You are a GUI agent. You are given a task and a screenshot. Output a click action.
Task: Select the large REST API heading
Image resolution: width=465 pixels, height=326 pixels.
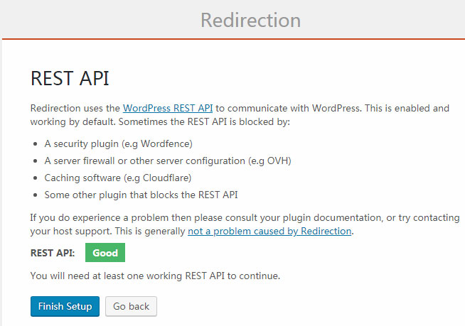click(70, 79)
